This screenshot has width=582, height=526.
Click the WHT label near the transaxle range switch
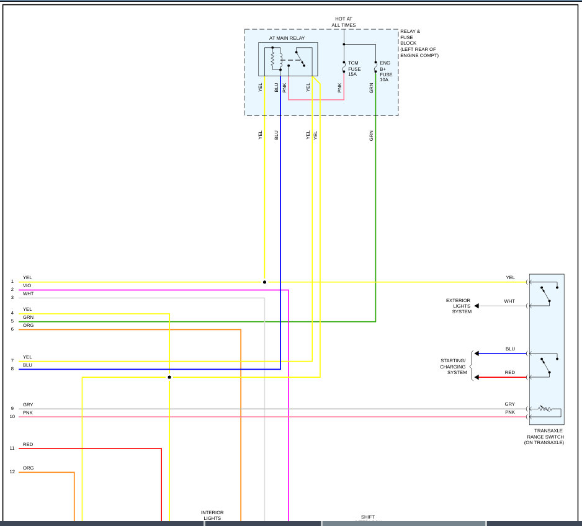coord(509,301)
